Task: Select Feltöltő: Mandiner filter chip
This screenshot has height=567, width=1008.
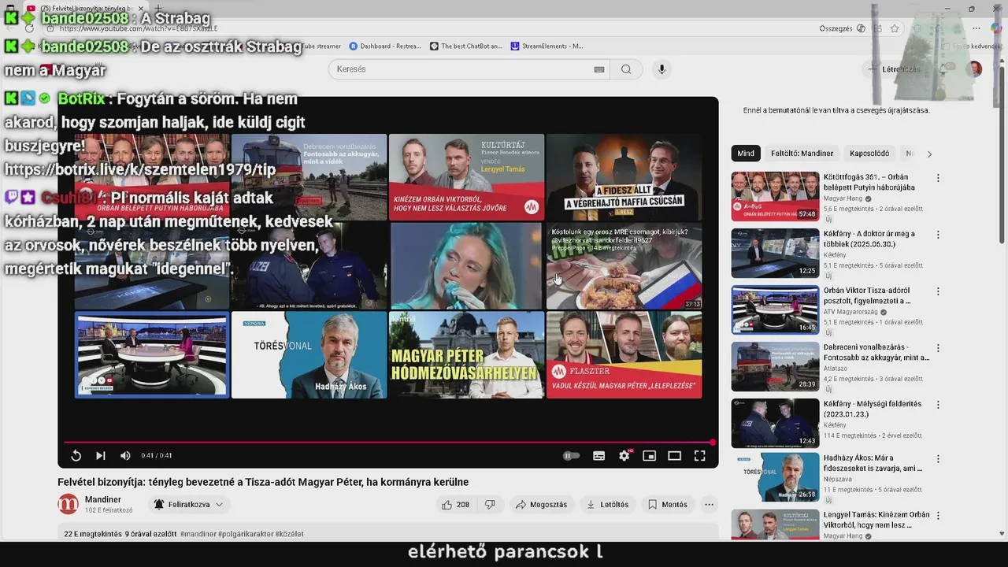Action: (x=802, y=154)
